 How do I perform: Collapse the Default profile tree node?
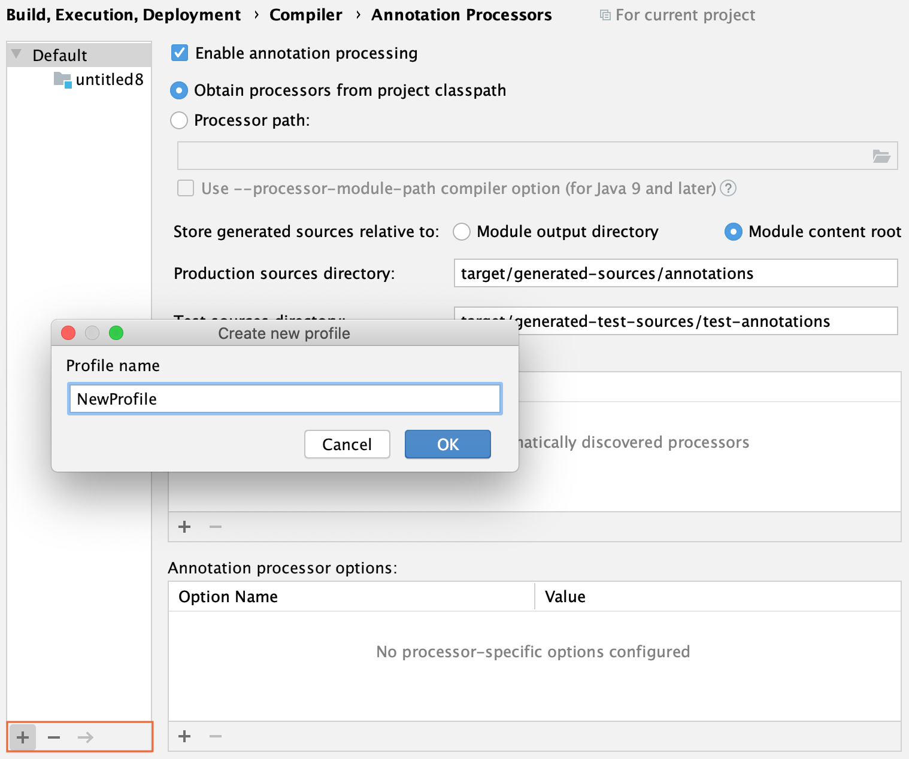[x=15, y=54]
